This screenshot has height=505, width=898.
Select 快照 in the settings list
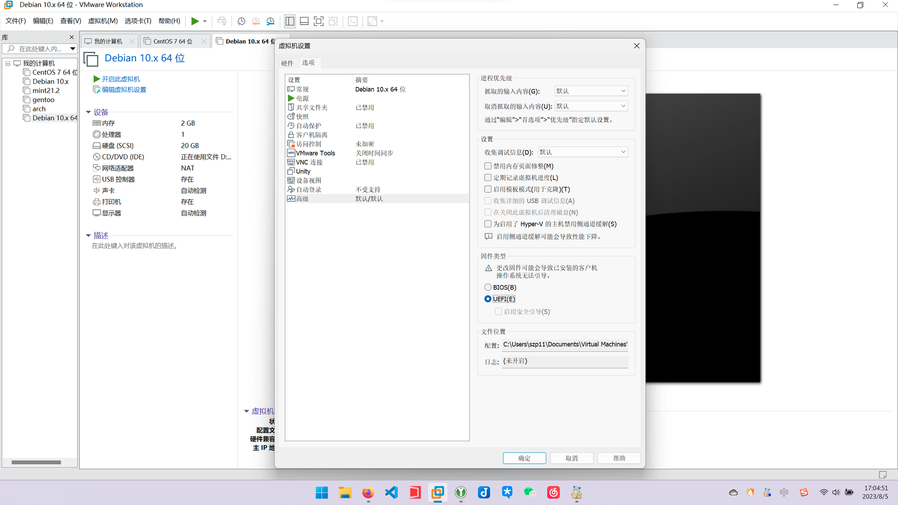[x=377, y=116]
